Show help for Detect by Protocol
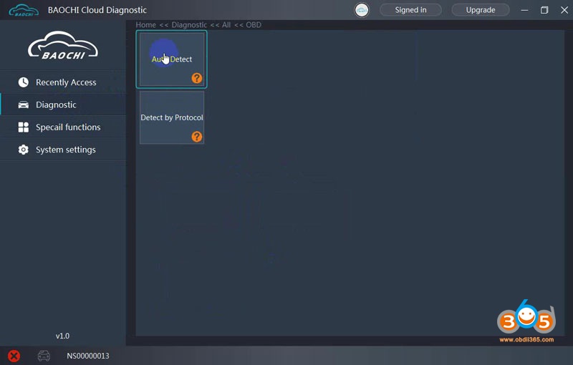This screenshot has width=573, height=365. [196, 137]
